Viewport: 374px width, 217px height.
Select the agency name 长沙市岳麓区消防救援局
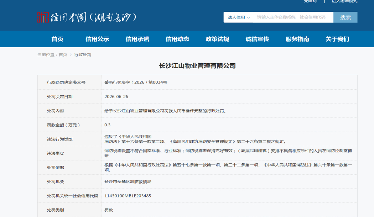pos(128,182)
